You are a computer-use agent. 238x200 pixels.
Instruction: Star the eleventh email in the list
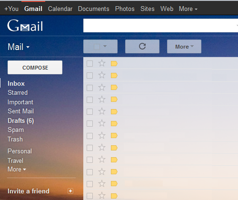(x=102, y=184)
